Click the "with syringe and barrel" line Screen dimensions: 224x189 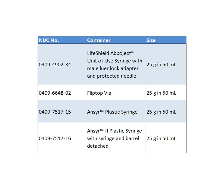[x=113, y=139]
